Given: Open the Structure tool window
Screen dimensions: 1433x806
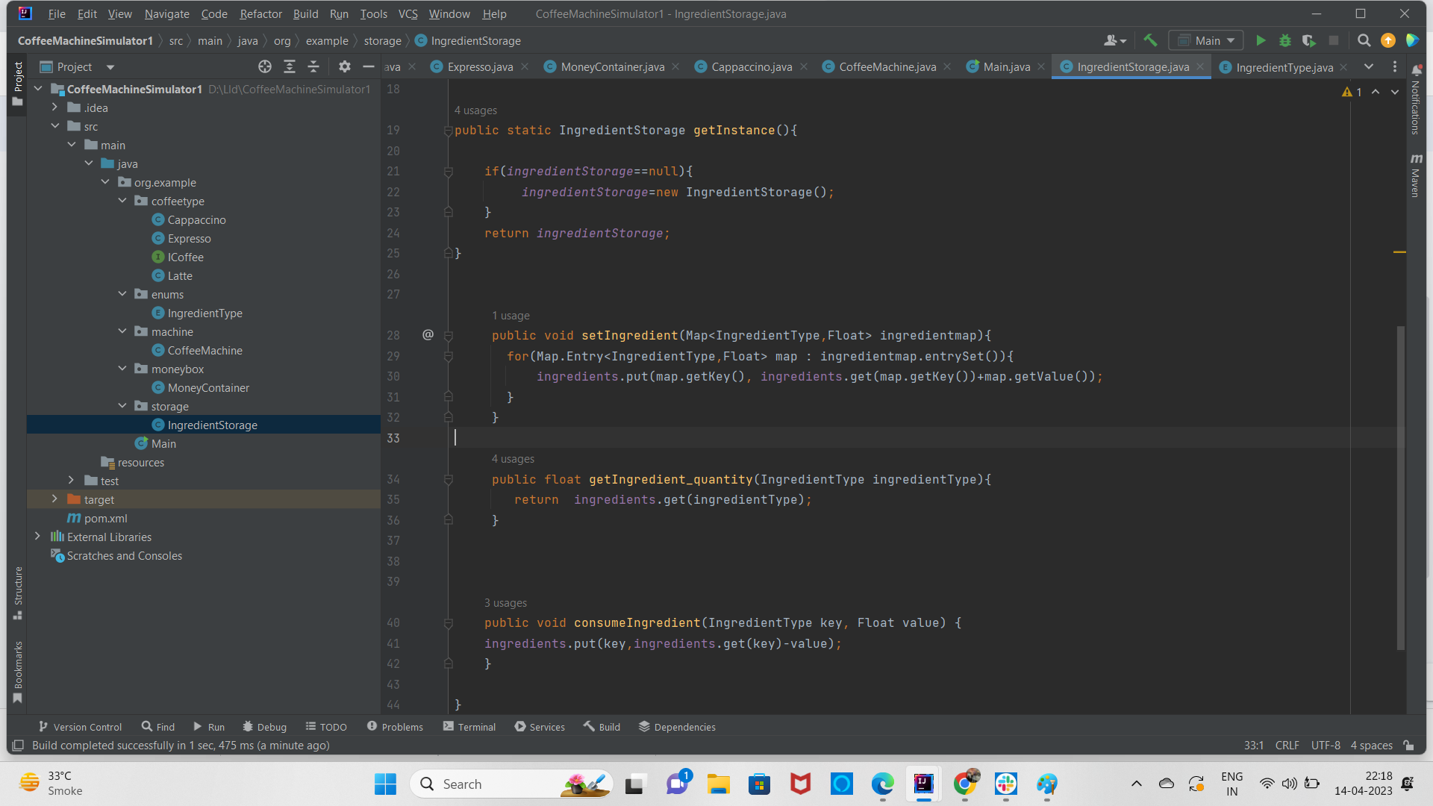Looking at the screenshot, I should 18,593.
